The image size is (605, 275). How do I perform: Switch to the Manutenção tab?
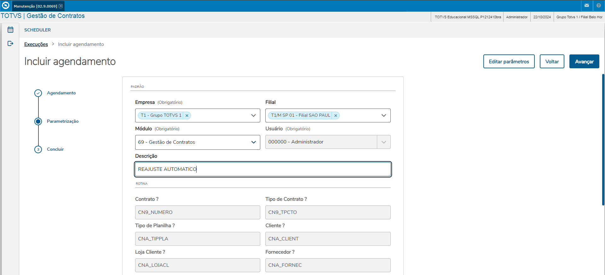[35, 6]
